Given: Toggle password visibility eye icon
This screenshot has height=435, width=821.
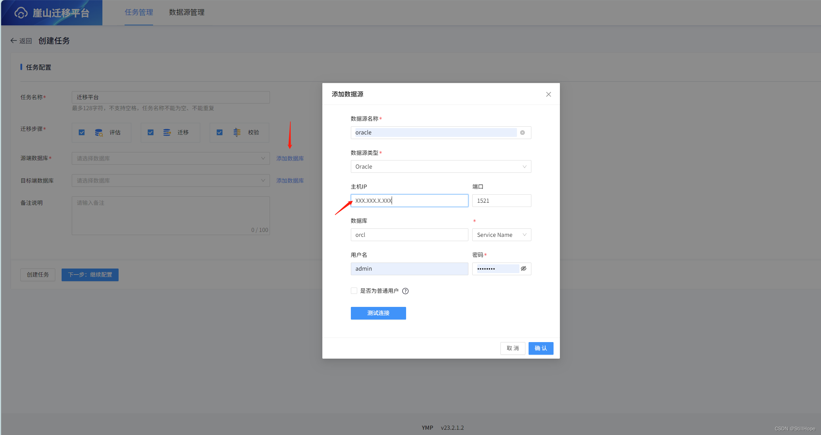Looking at the screenshot, I should click(524, 269).
